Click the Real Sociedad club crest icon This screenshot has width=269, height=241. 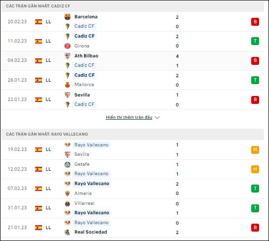coord(67,232)
